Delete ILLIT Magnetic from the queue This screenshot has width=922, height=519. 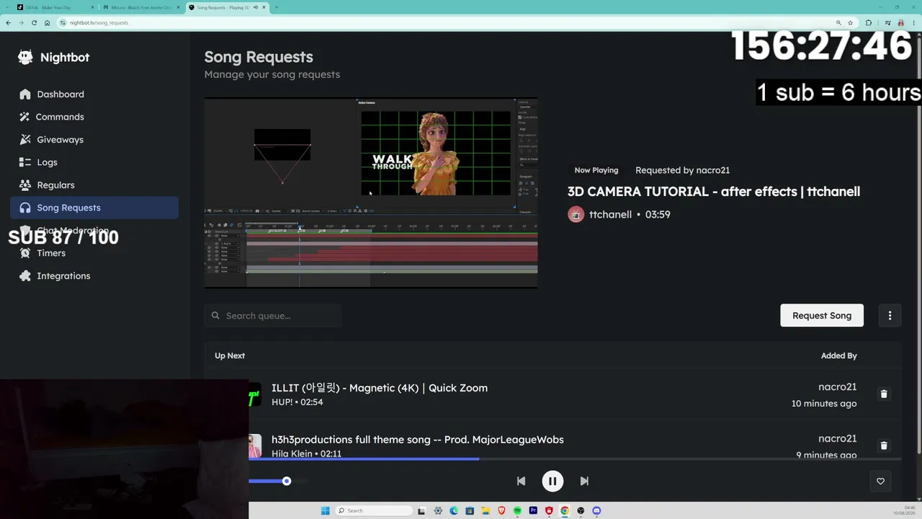point(884,394)
